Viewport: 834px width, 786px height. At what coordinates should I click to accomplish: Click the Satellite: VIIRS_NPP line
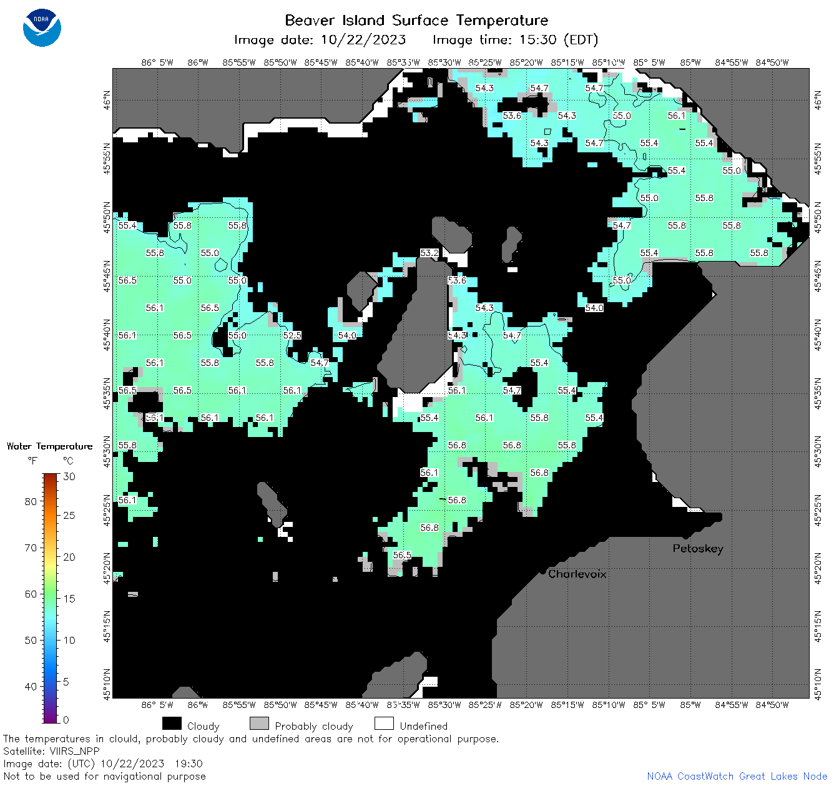coord(51,751)
